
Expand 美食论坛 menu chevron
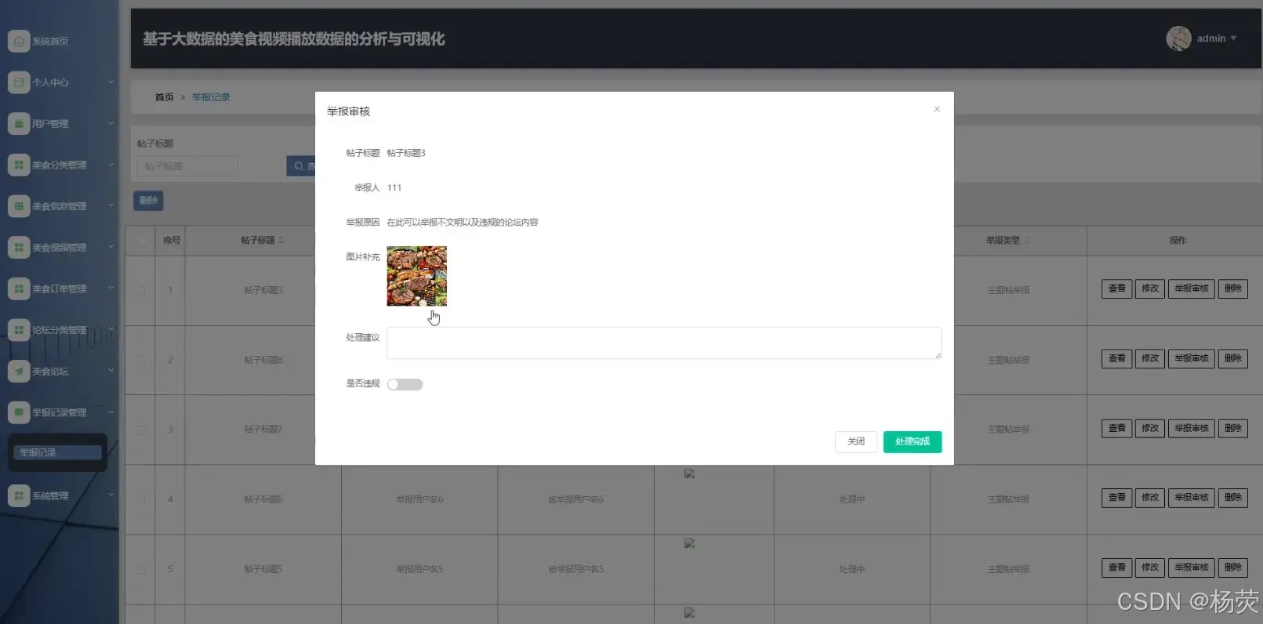(x=111, y=371)
